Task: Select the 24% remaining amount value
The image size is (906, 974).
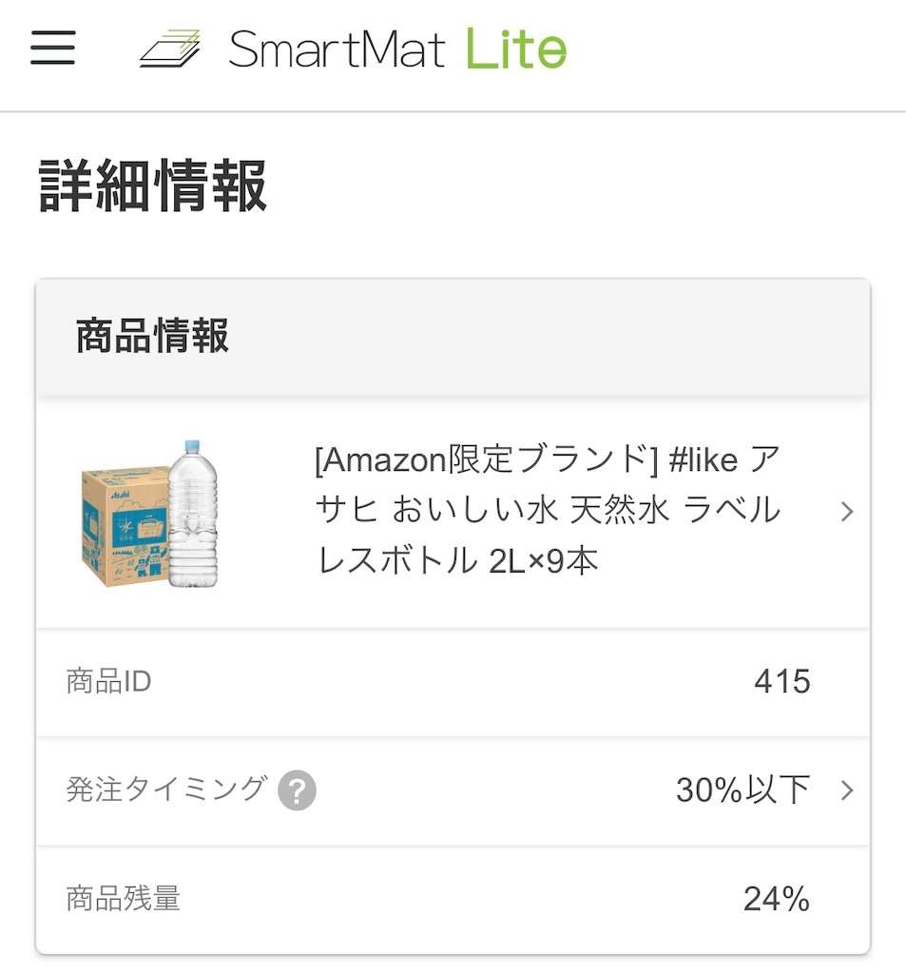Action: (x=776, y=899)
